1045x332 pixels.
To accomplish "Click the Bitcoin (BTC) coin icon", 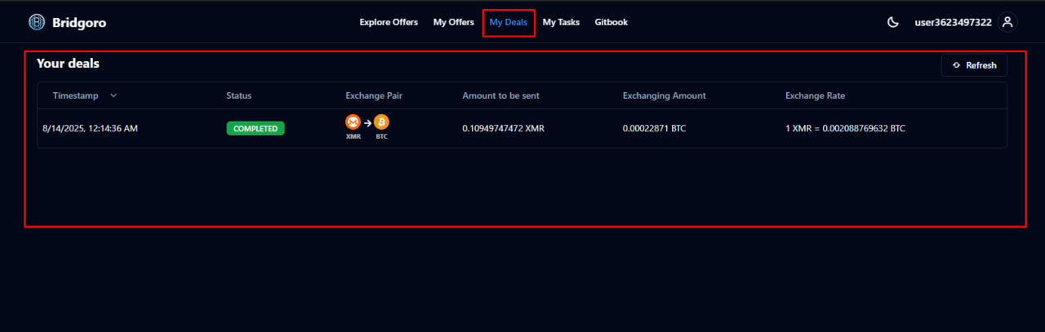I will point(381,122).
